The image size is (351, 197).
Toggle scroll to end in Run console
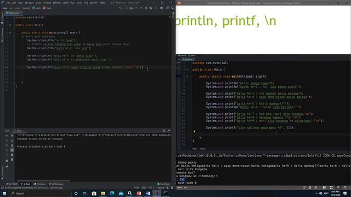(x=12, y=150)
